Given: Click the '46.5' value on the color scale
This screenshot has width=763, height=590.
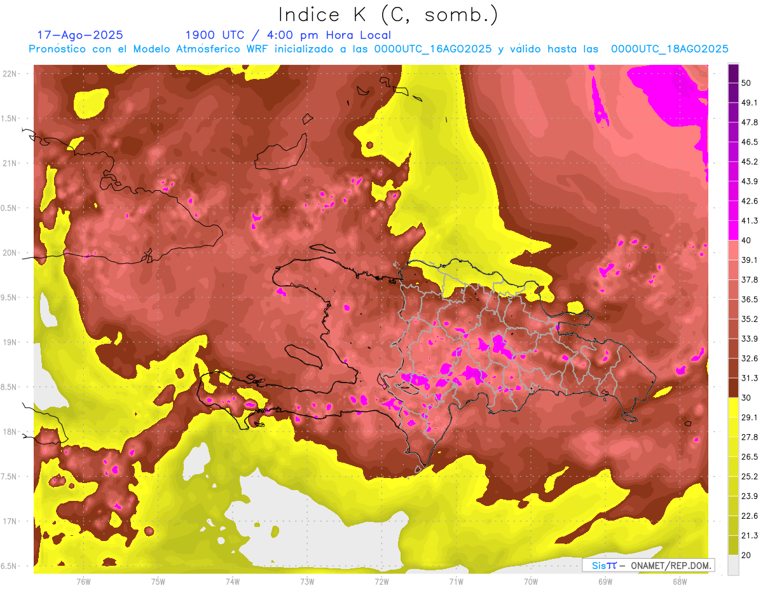Looking at the screenshot, I should pos(750,142).
